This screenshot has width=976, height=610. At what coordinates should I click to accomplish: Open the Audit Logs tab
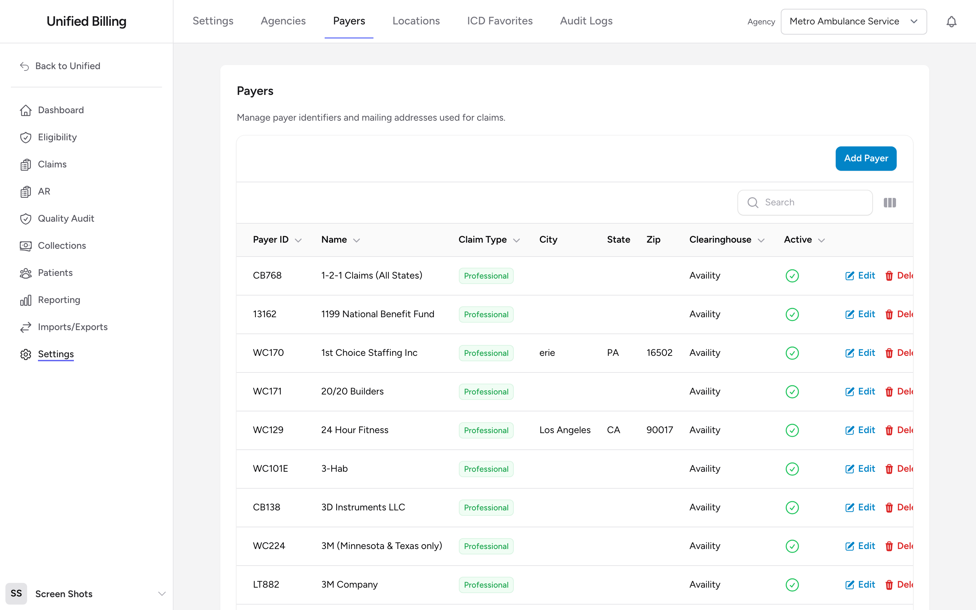tap(586, 21)
